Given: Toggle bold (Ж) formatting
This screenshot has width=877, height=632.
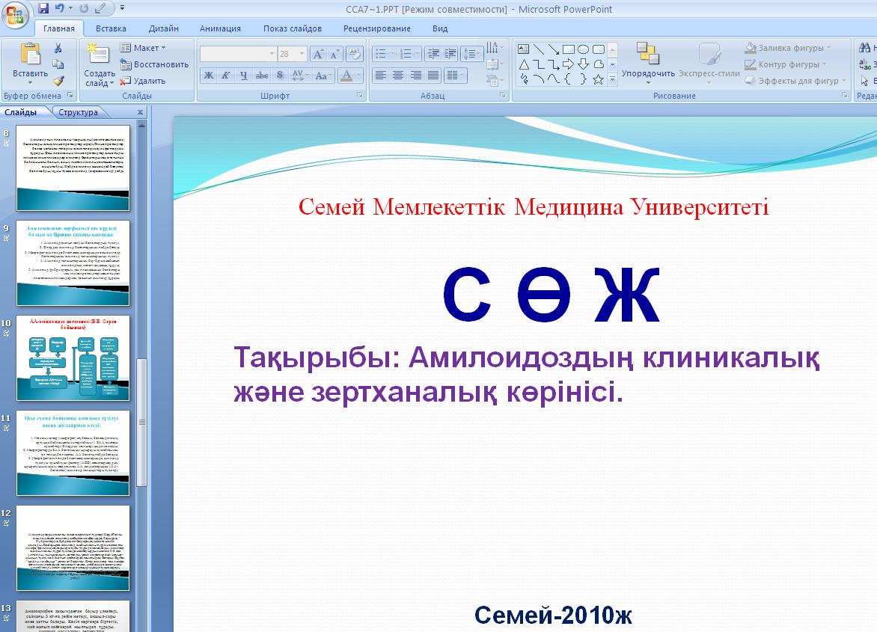Looking at the screenshot, I should click(209, 75).
